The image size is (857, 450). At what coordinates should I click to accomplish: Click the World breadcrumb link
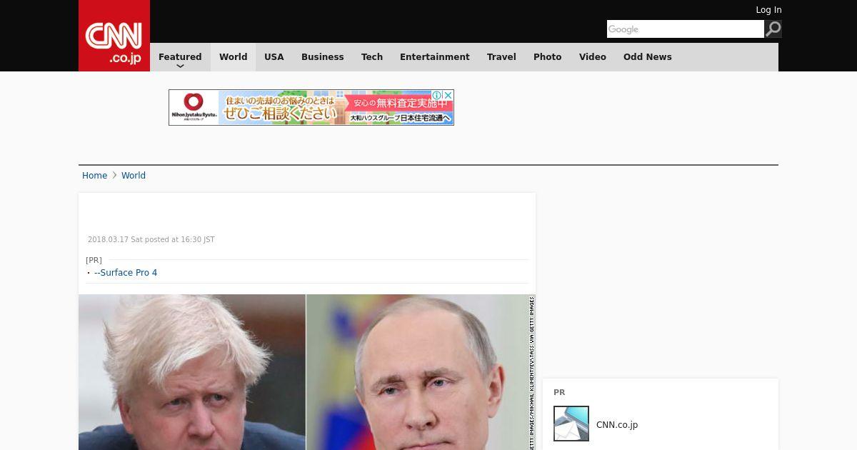pos(134,176)
